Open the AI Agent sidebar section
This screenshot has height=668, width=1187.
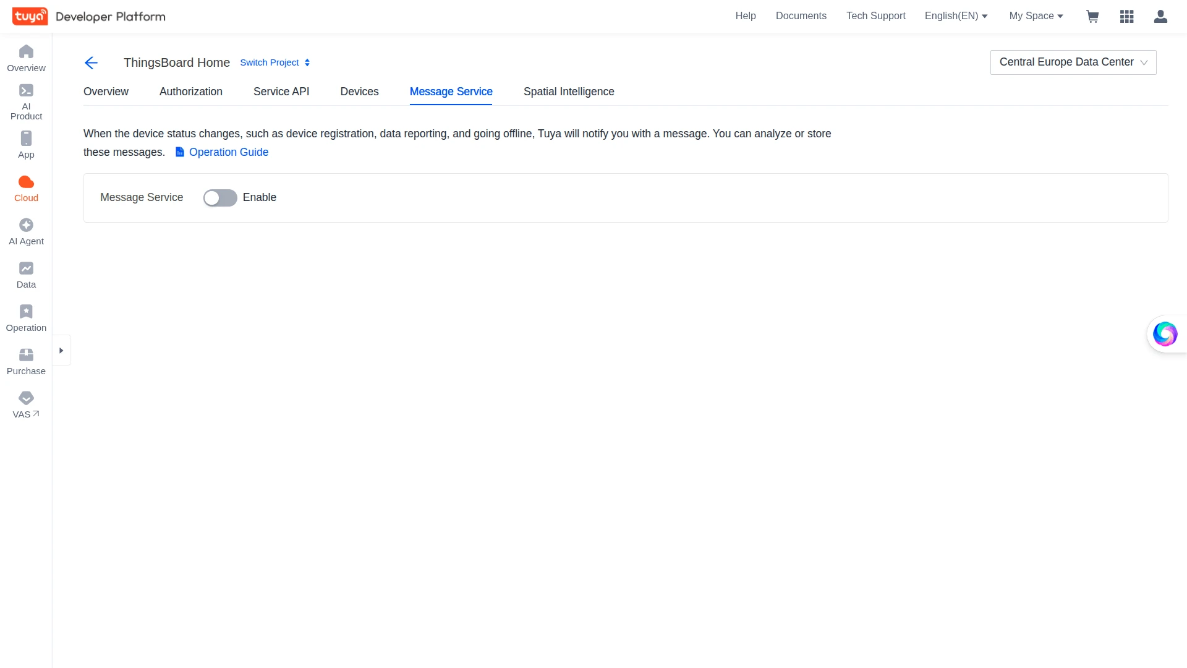coord(26,232)
